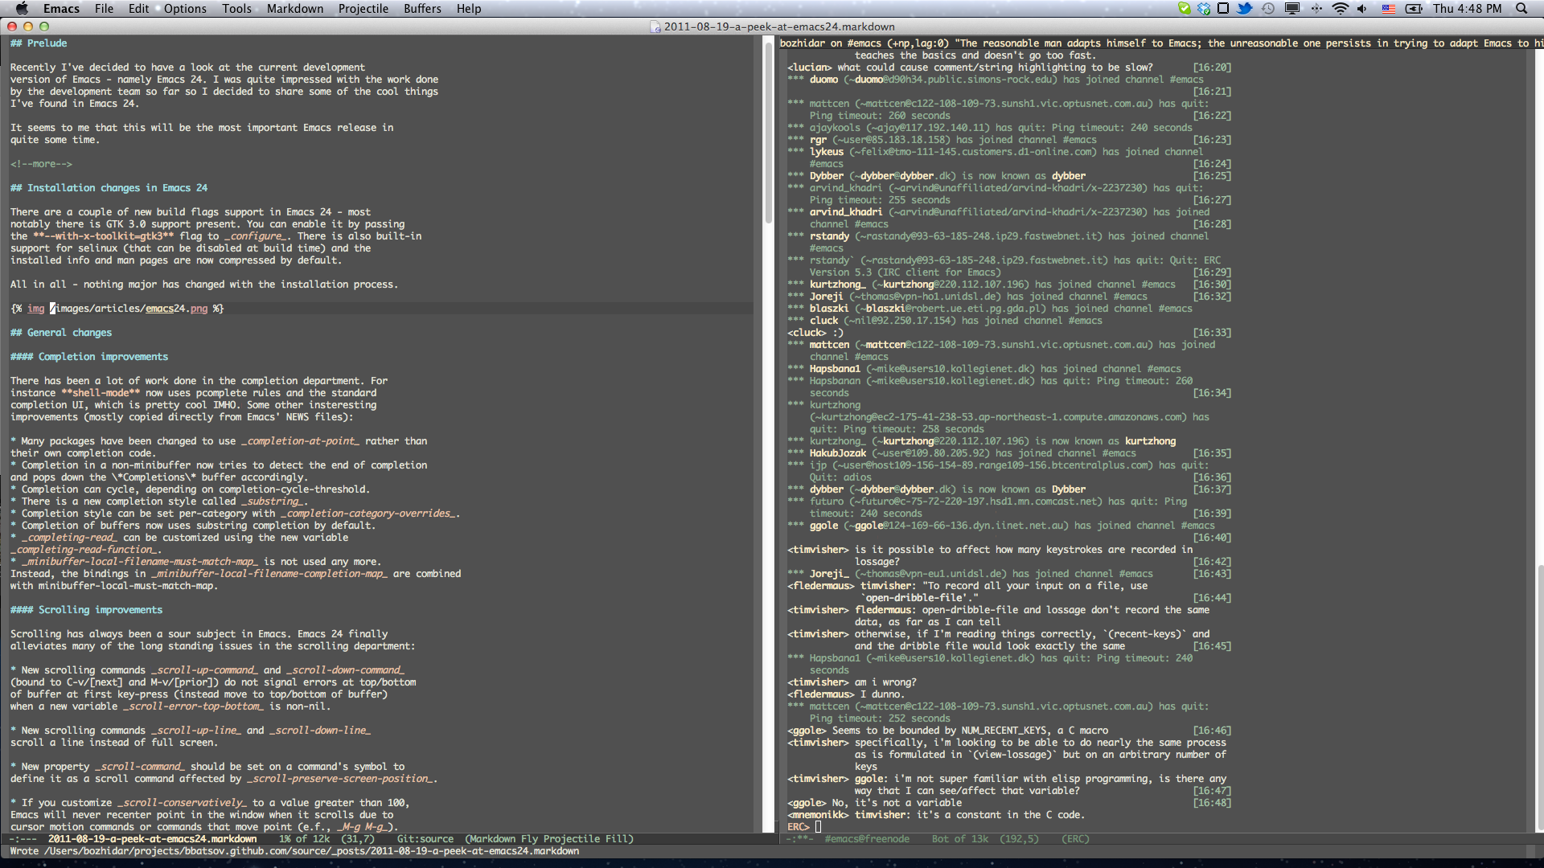Viewport: 1544px width, 868px height.
Task: Open the File menu
Action: coord(104,9)
